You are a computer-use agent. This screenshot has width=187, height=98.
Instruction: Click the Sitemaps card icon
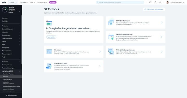49,52
